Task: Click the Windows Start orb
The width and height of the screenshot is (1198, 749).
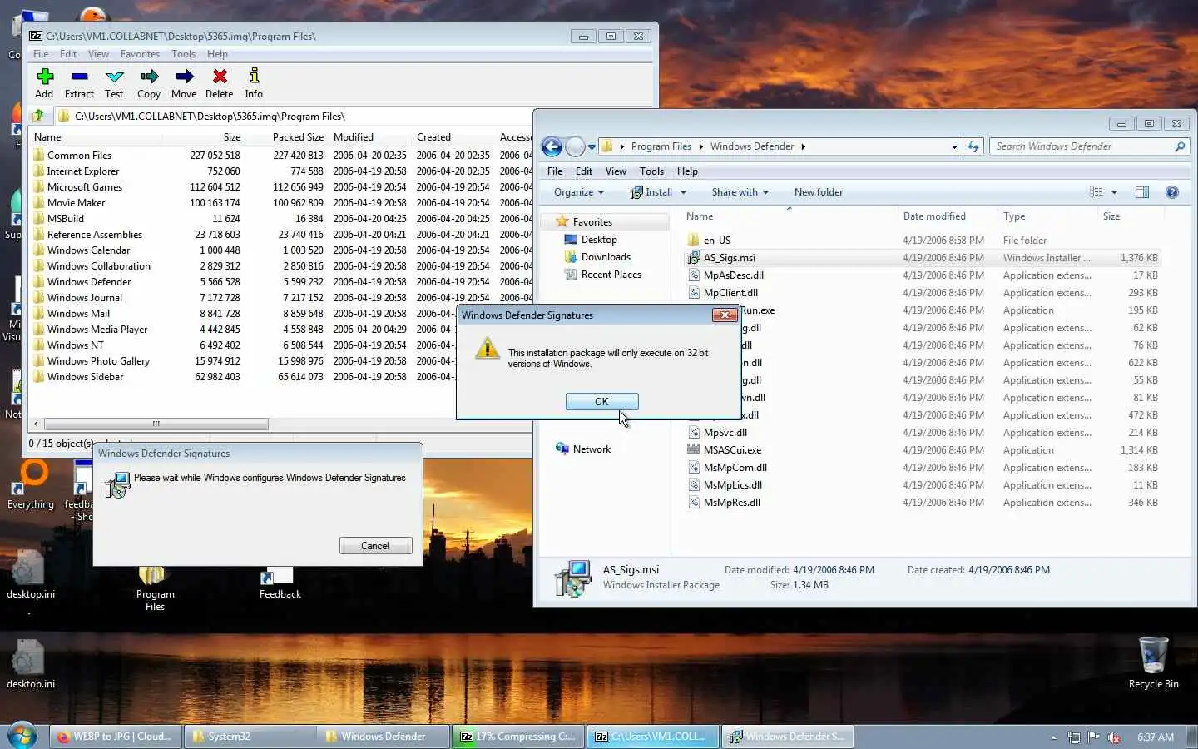Action: (x=22, y=736)
